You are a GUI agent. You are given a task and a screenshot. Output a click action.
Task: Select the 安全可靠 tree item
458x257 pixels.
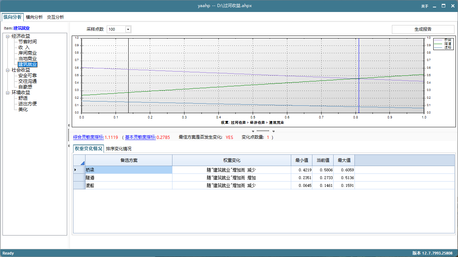pyautogui.click(x=28, y=75)
